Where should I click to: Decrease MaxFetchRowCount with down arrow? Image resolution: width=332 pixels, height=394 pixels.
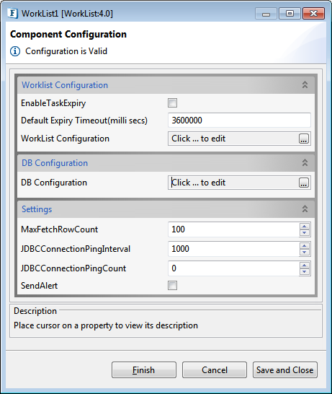[305, 232]
